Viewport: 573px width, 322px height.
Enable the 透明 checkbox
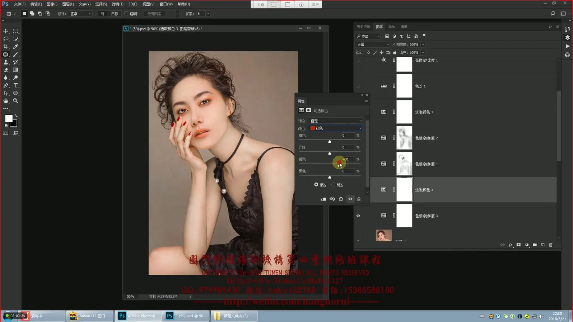click(126, 14)
